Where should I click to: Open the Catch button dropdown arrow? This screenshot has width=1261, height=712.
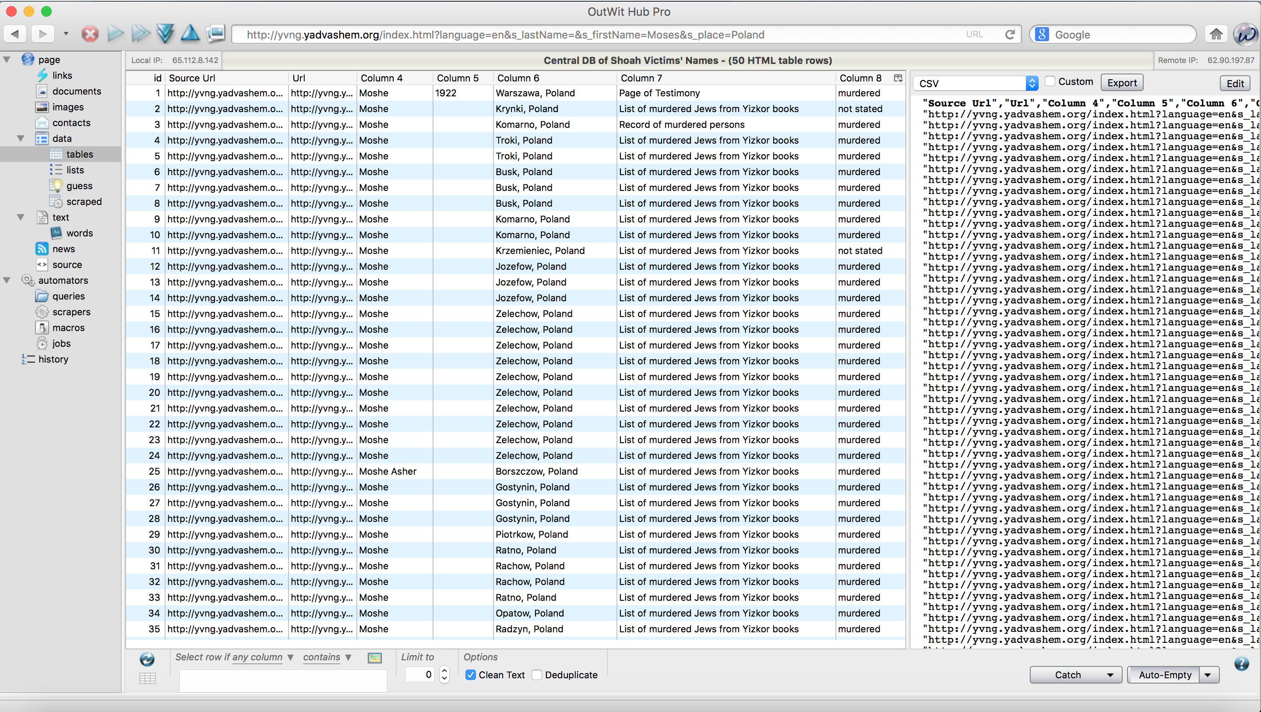[1110, 675]
